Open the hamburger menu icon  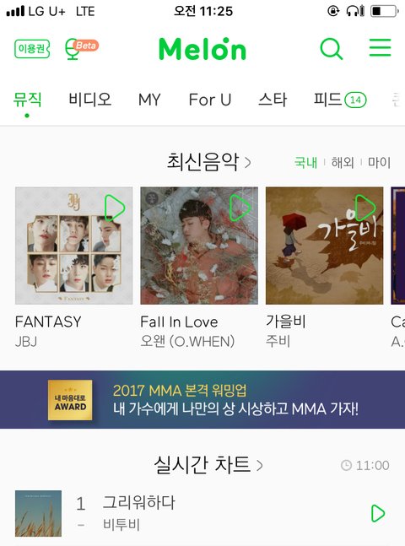[x=380, y=48]
